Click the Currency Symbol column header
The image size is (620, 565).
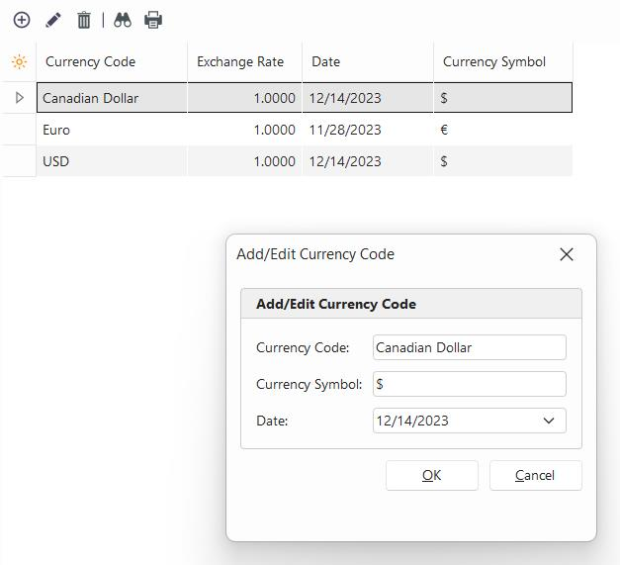pos(502,62)
